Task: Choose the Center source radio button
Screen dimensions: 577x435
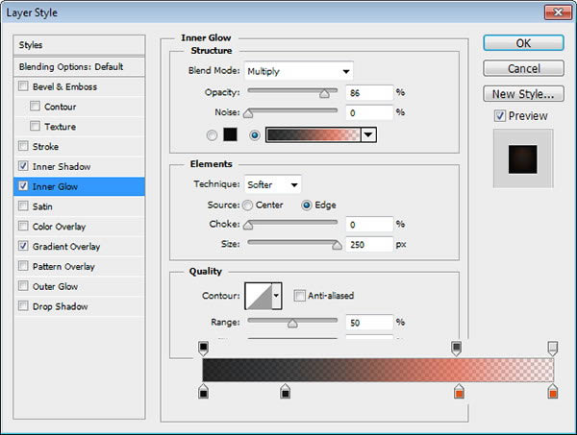Action: click(x=248, y=205)
